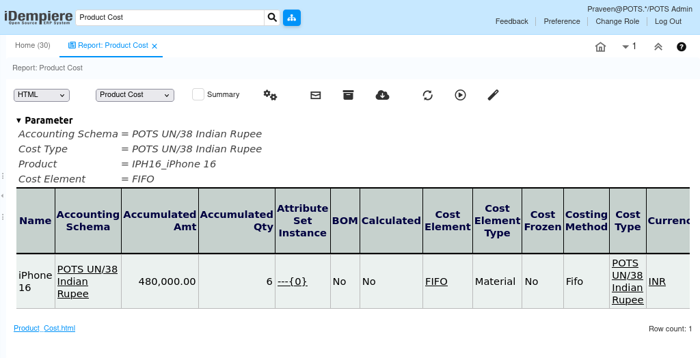Open the report wizard pencil icon
Viewport: 700px width, 358px height.
point(494,95)
